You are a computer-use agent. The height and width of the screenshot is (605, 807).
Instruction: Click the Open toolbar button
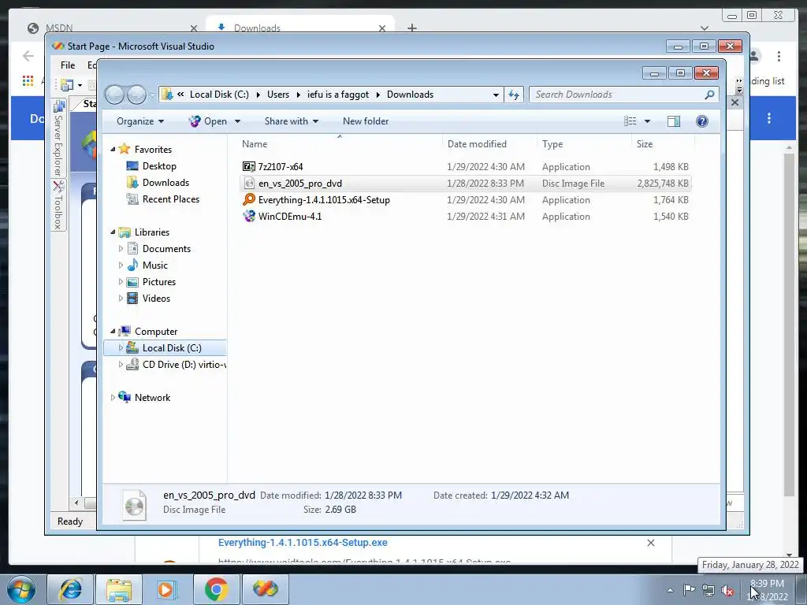coord(208,121)
